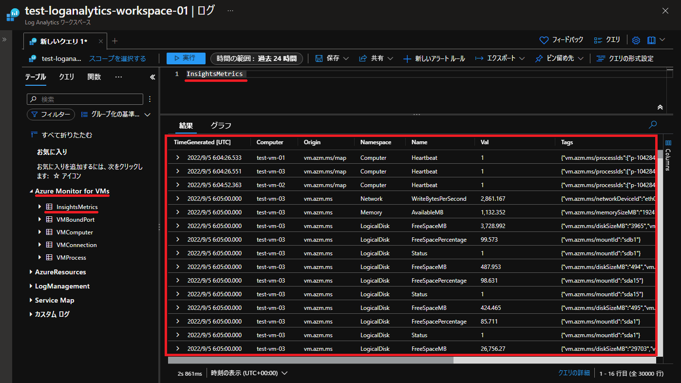Open the 時刻の表示 (UTC+00:00) dropdown
The height and width of the screenshot is (383, 681).
pos(249,373)
